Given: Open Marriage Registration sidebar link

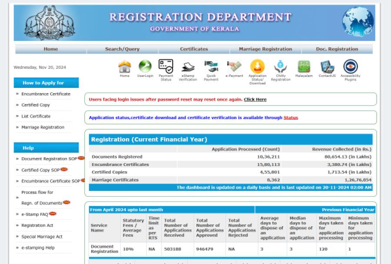Looking at the screenshot, I should pyautogui.click(x=43, y=127).
